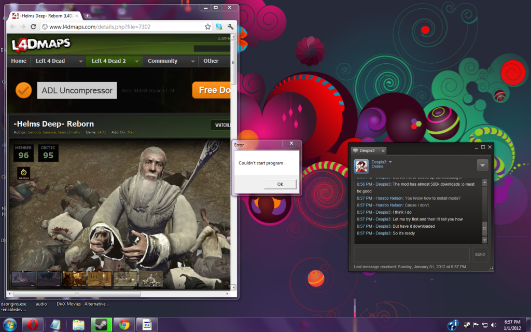
Task: Open the first screenshot thumbnail
Action: click(23, 279)
